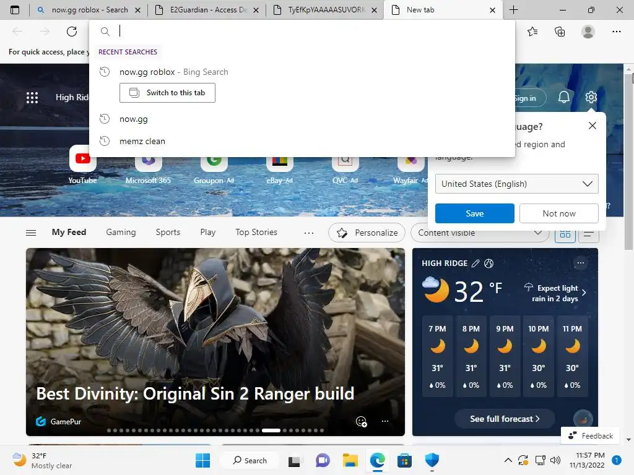This screenshot has width=634, height=475.
Task: Open the Favorites star icon
Action: tap(532, 32)
